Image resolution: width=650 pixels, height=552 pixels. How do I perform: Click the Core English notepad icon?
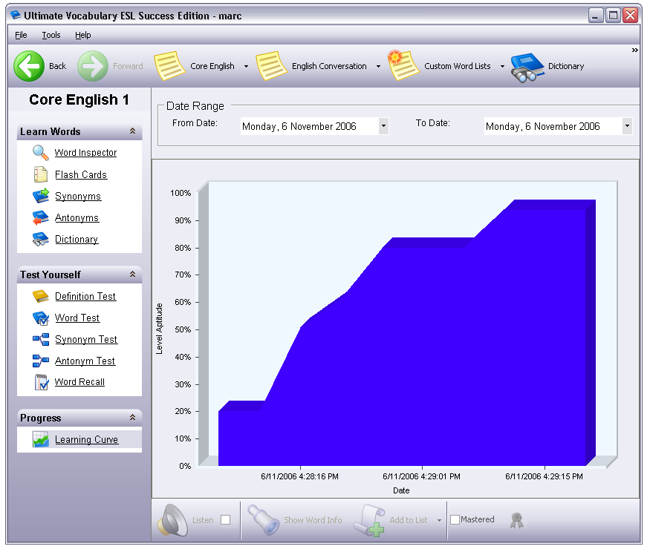coord(169,65)
